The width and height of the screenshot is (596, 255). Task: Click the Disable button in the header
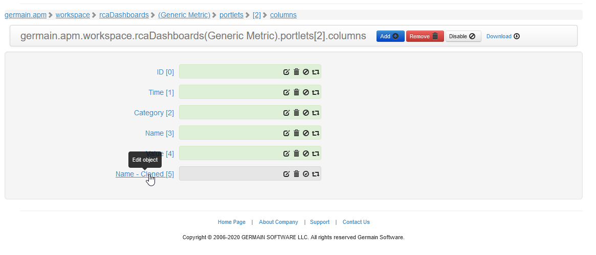click(463, 36)
